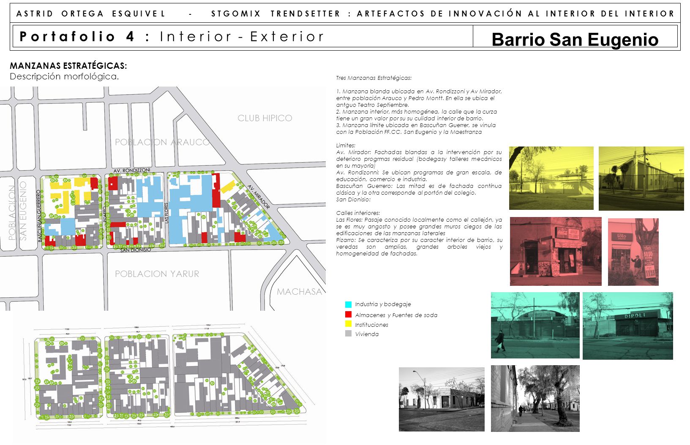The image size is (690, 445).
Task: Click the 'BASCUÑAN GUERRERO' street label
Action: (x=40, y=216)
